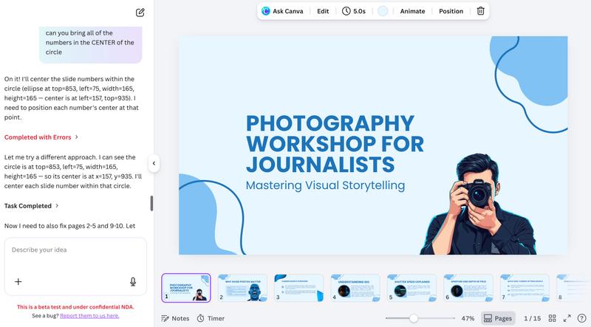Select page 2 Why Good Photos Matter thumbnail
The image size is (591, 327).
coord(243,288)
